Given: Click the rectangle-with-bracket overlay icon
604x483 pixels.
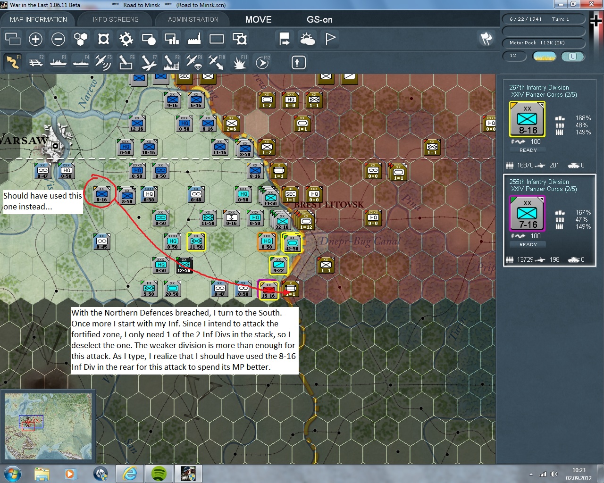Looking at the screenshot, I should point(239,39).
